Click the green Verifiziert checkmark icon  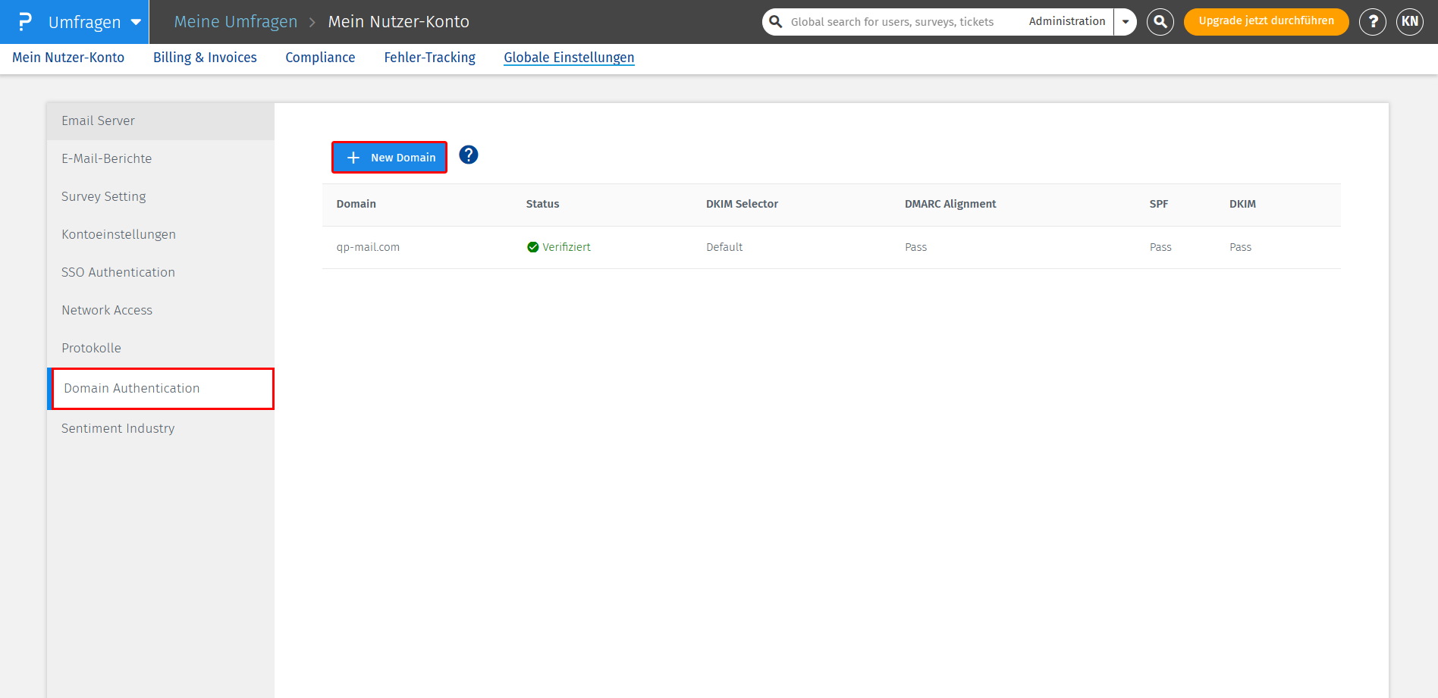532,247
